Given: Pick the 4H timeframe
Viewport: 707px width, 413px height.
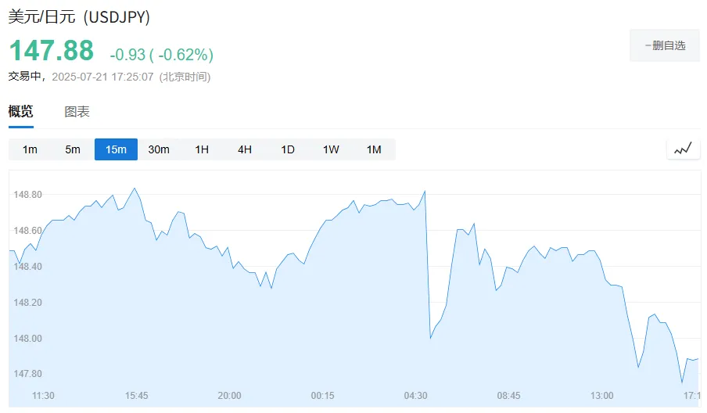Looking at the screenshot, I should (245, 149).
